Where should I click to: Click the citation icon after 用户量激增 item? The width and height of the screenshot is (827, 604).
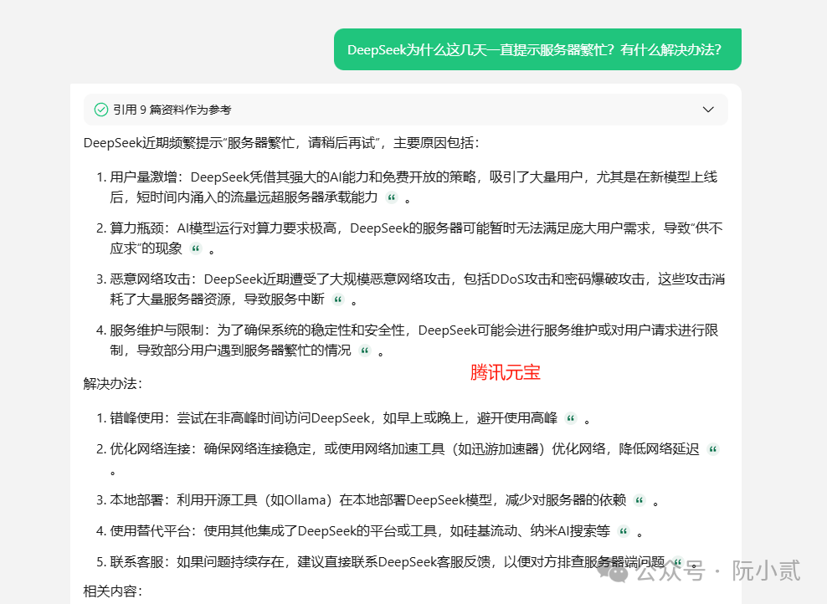tap(391, 198)
